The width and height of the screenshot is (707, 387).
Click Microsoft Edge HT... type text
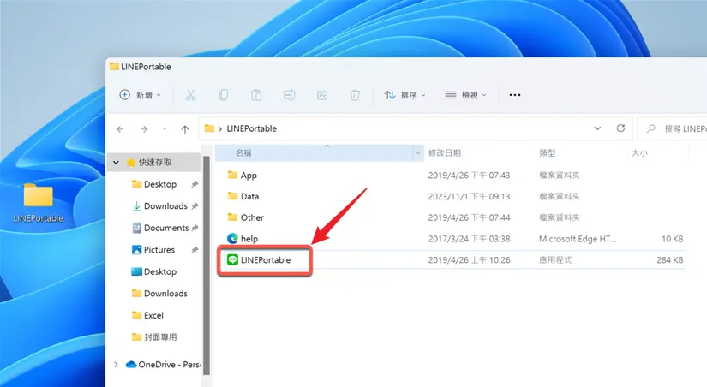click(578, 239)
